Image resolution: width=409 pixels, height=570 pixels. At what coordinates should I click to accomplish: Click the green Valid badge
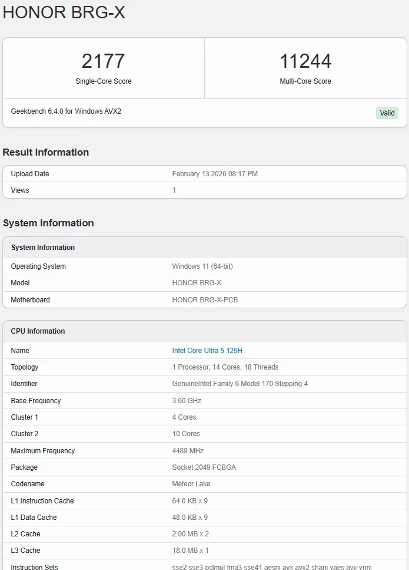(x=387, y=113)
